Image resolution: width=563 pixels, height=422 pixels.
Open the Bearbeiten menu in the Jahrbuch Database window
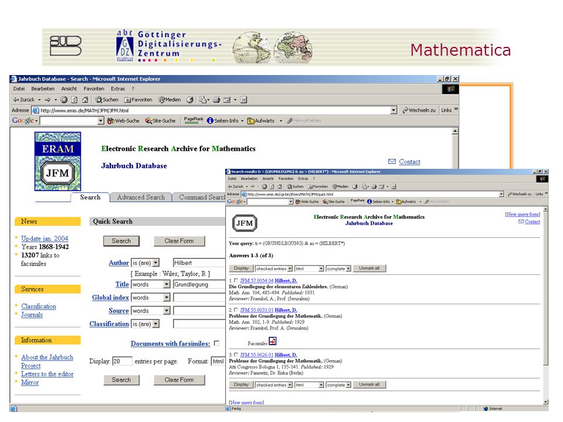tap(43, 89)
